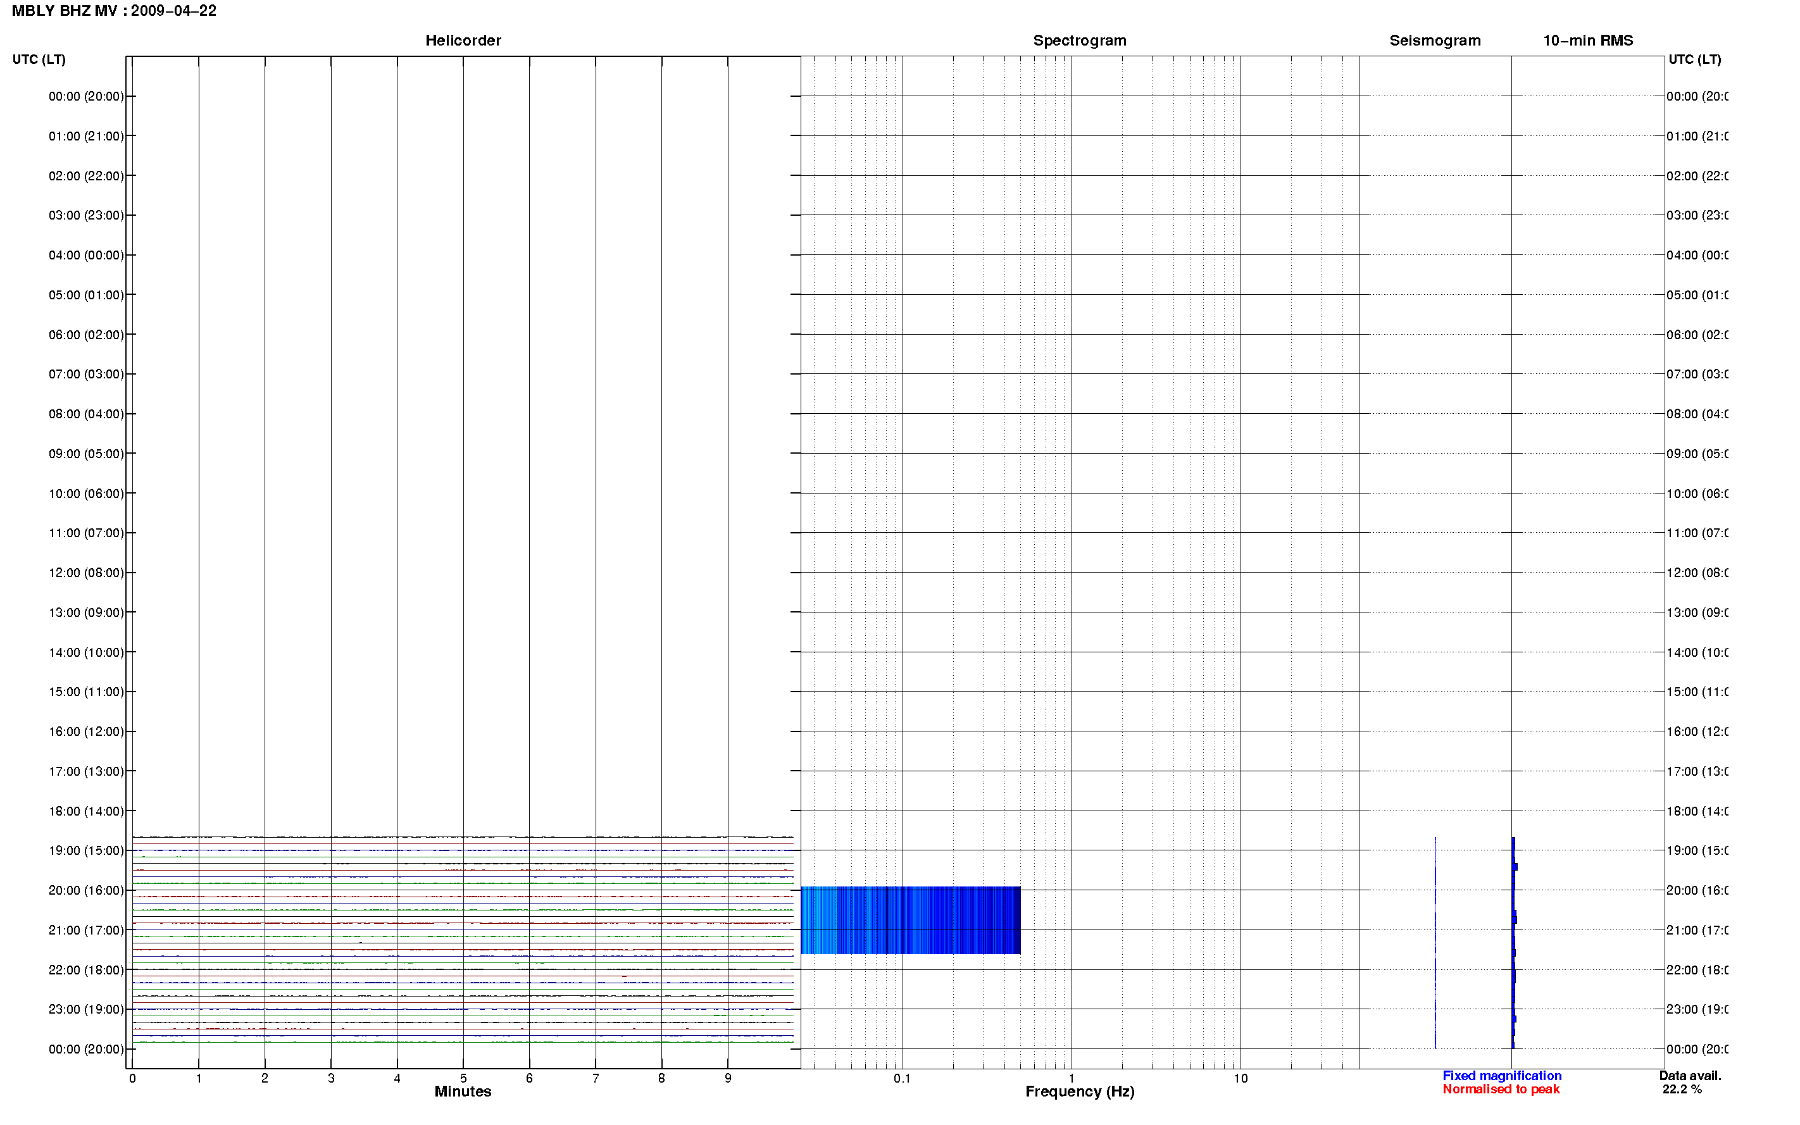Viewport: 1800px width, 1125px height.
Task: Click the left 02:00 (22:00) time label
Action: point(86,176)
